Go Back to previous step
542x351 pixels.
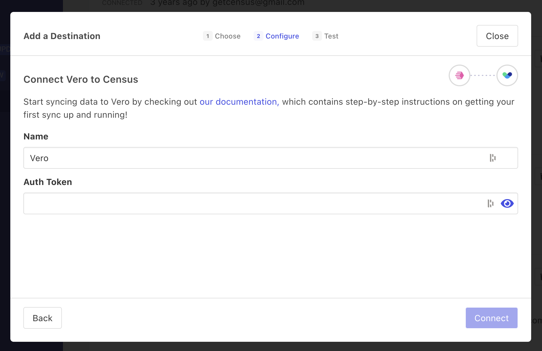(43, 318)
